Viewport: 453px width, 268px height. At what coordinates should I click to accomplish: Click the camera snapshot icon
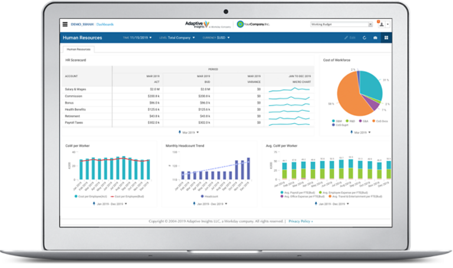tap(375, 38)
